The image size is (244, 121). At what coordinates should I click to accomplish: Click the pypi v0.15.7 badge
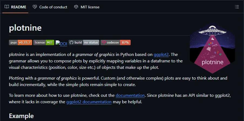click(21, 42)
